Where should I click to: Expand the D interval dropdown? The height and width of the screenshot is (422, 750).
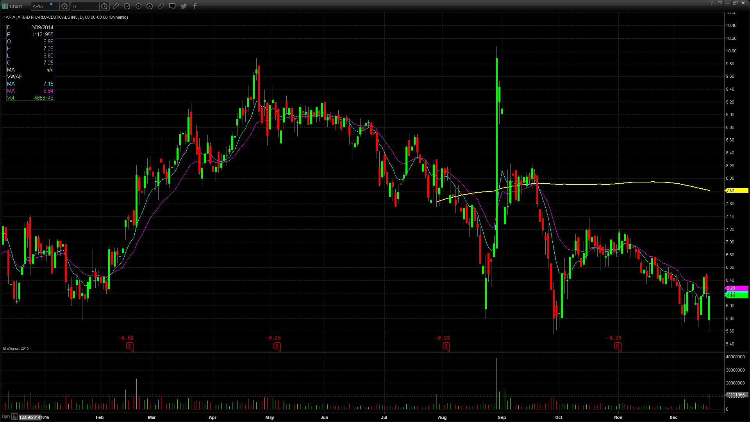(96, 6)
